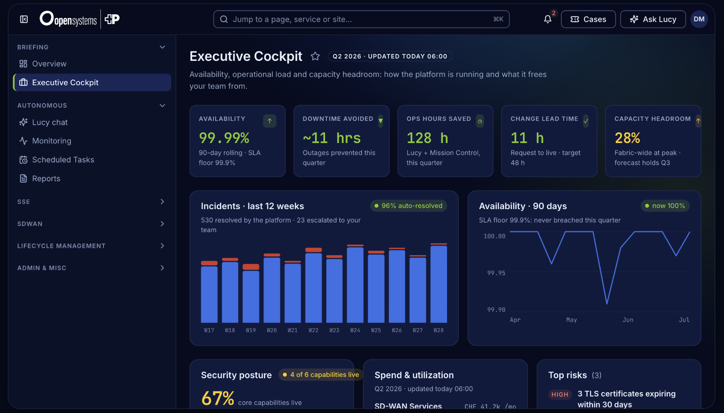
Task: Click the ⌘K shortcut hint
Action: 498,19
